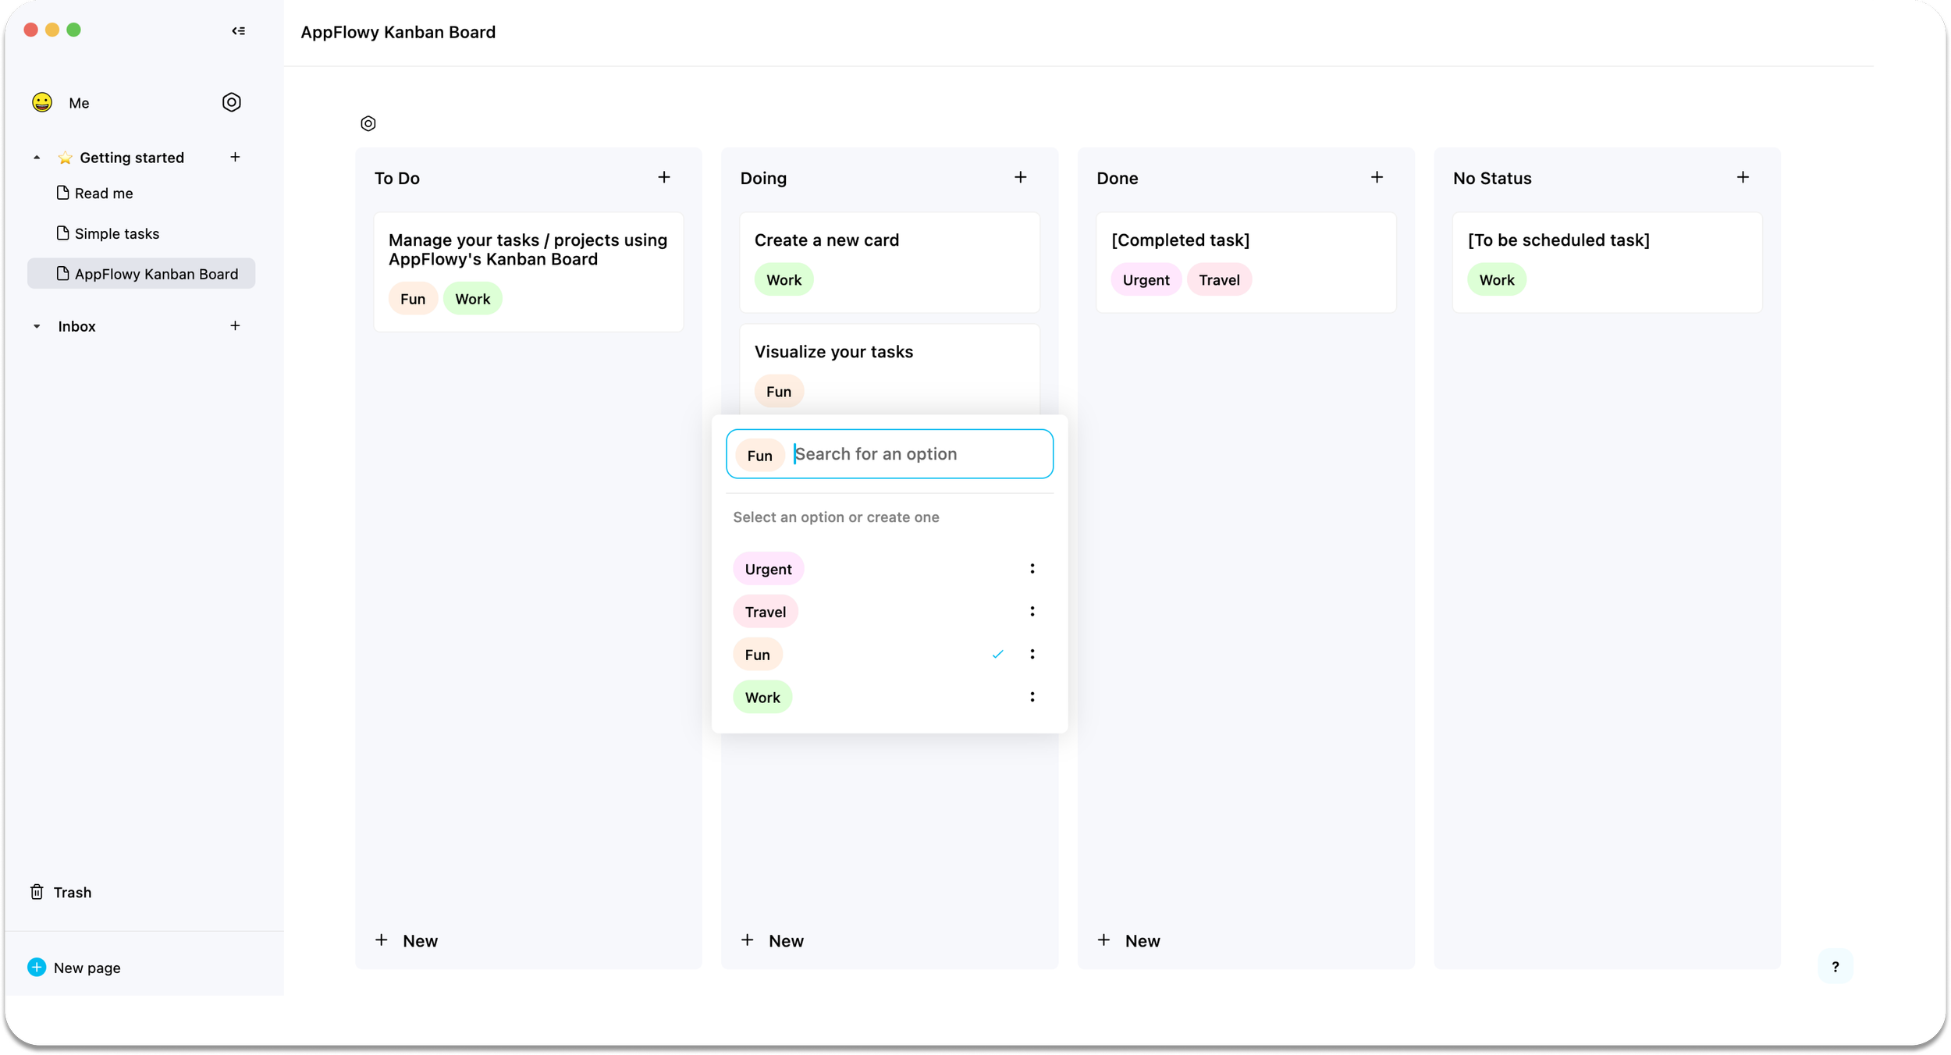Image resolution: width=1951 pixels, height=1055 pixels.
Task: Open the three-dot dropdown beside Fun
Action: (x=1032, y=653)
